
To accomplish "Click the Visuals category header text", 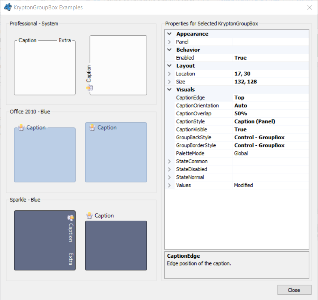I will coord(186,90).
